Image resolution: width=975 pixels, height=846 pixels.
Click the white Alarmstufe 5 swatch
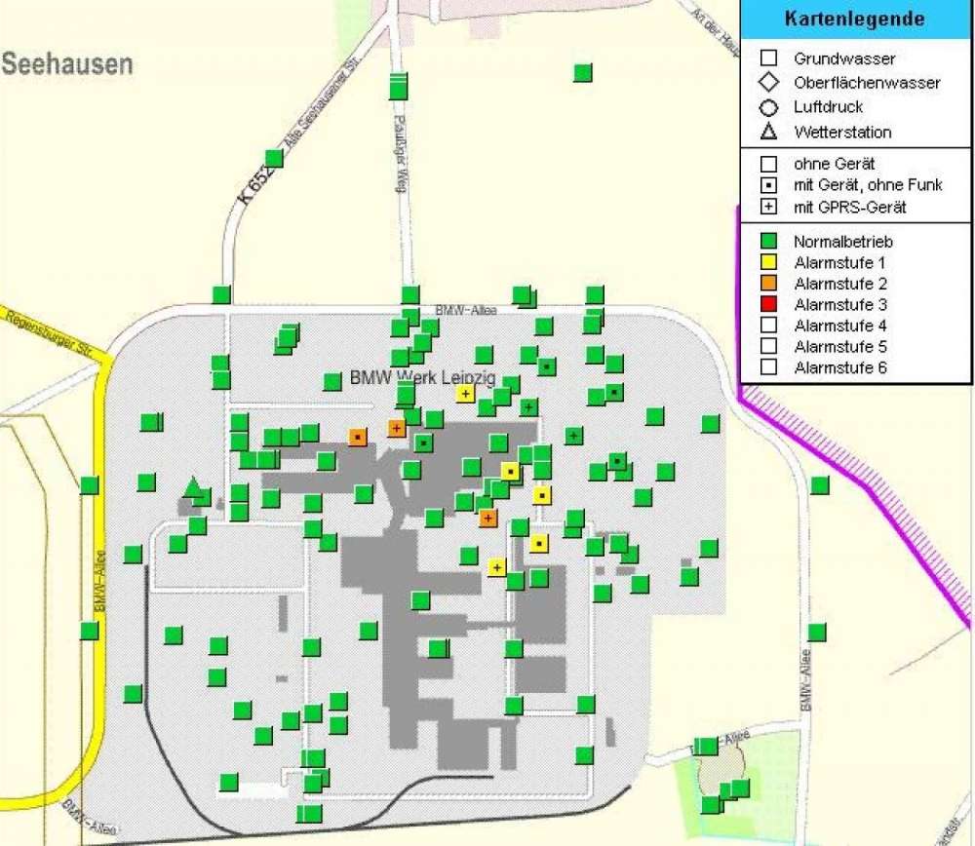tap(768, 346)
